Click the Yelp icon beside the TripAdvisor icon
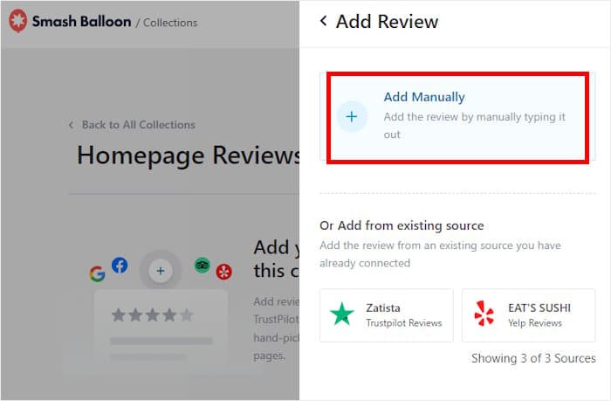 224,272
